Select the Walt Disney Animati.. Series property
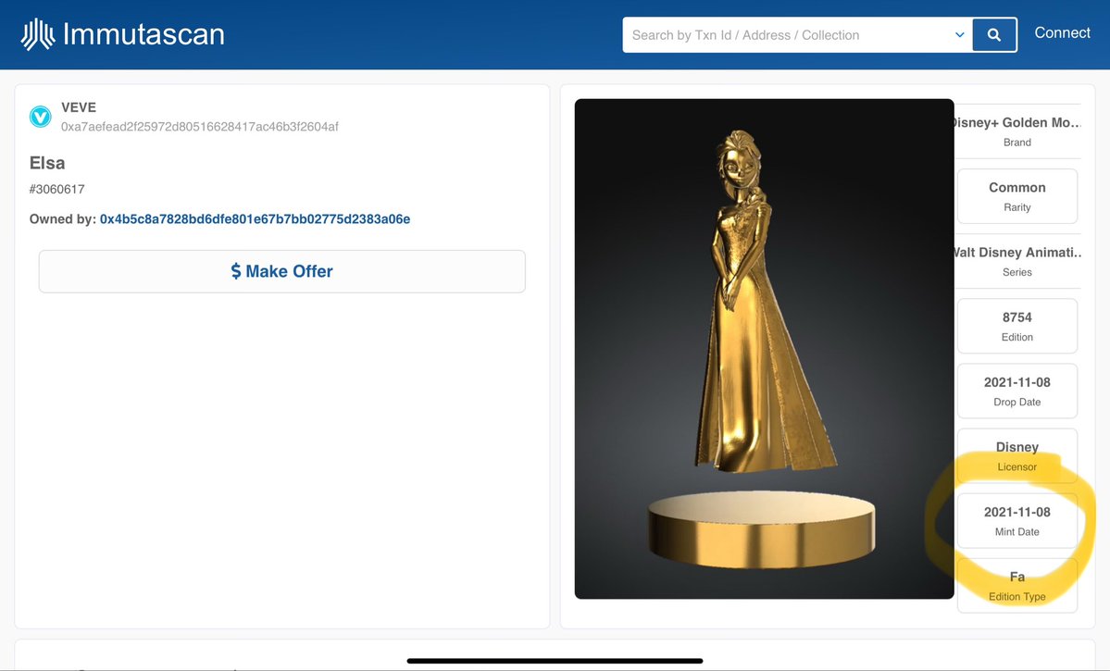Screen dimensions: 1110x671 pos(1017,261)
